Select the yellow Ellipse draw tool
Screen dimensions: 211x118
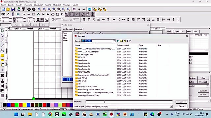pyautogui.click(x=2, y=60)
